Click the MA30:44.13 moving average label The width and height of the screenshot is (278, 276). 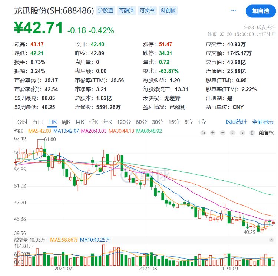(x=121, y=131)
